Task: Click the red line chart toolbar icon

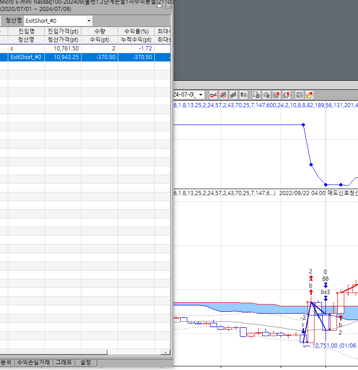Action: (213, 95)
